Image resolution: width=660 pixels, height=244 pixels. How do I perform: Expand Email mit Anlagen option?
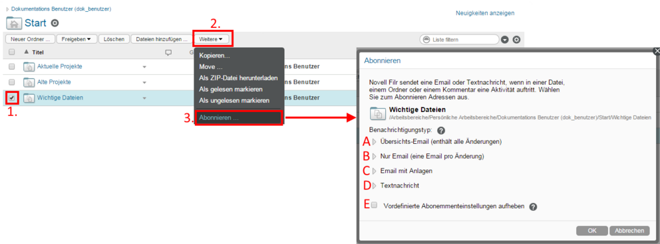[374, 171]
